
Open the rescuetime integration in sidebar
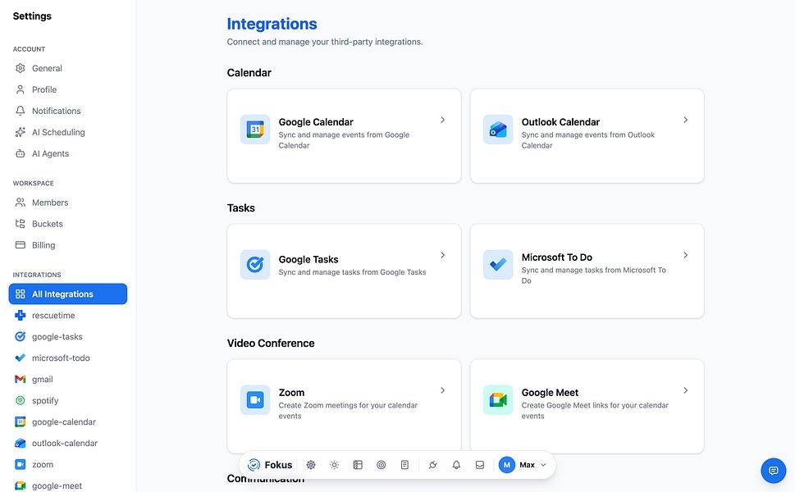(53, 315)
